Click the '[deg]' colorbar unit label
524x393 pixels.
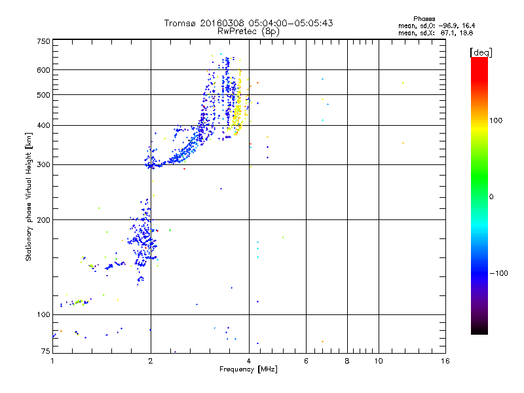point(481,52)
